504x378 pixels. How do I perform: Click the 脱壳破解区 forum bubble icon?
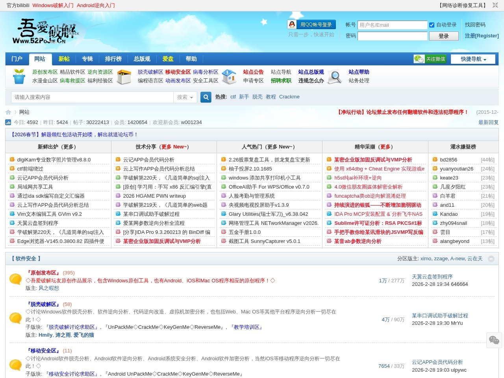click(x=15, y=318)
